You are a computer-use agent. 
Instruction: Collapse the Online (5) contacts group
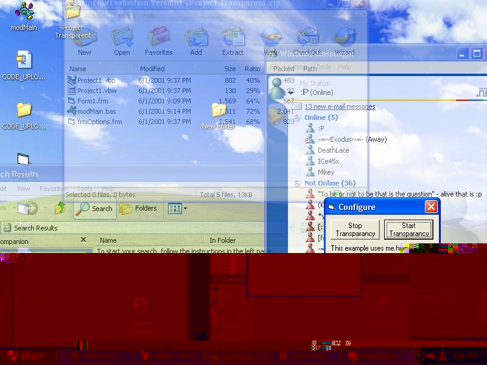point(298,117)
